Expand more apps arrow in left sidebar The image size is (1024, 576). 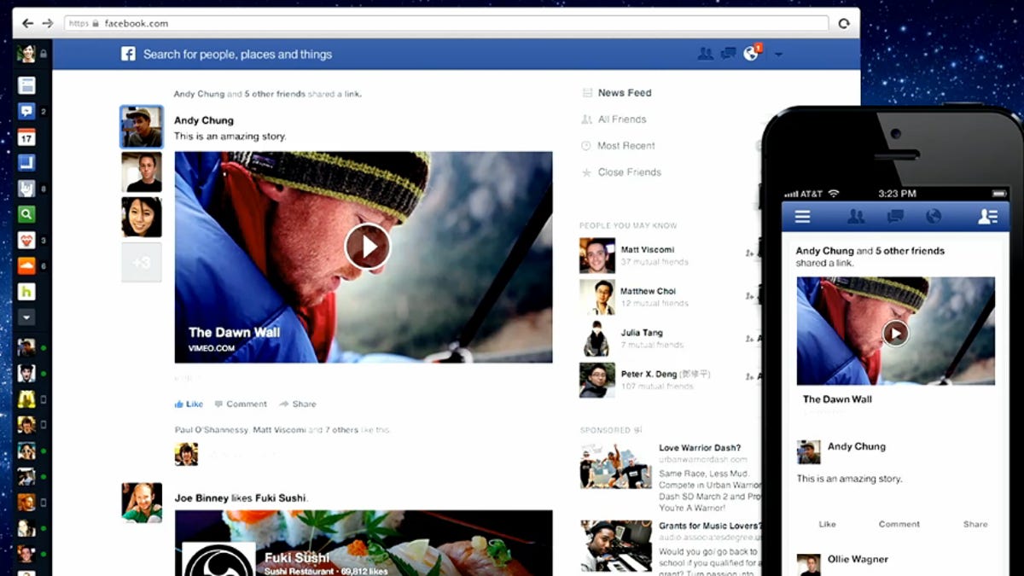26,317
